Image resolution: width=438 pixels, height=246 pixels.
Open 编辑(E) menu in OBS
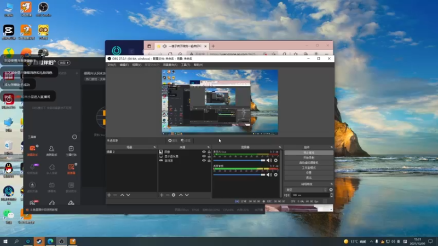pos(124,65)
